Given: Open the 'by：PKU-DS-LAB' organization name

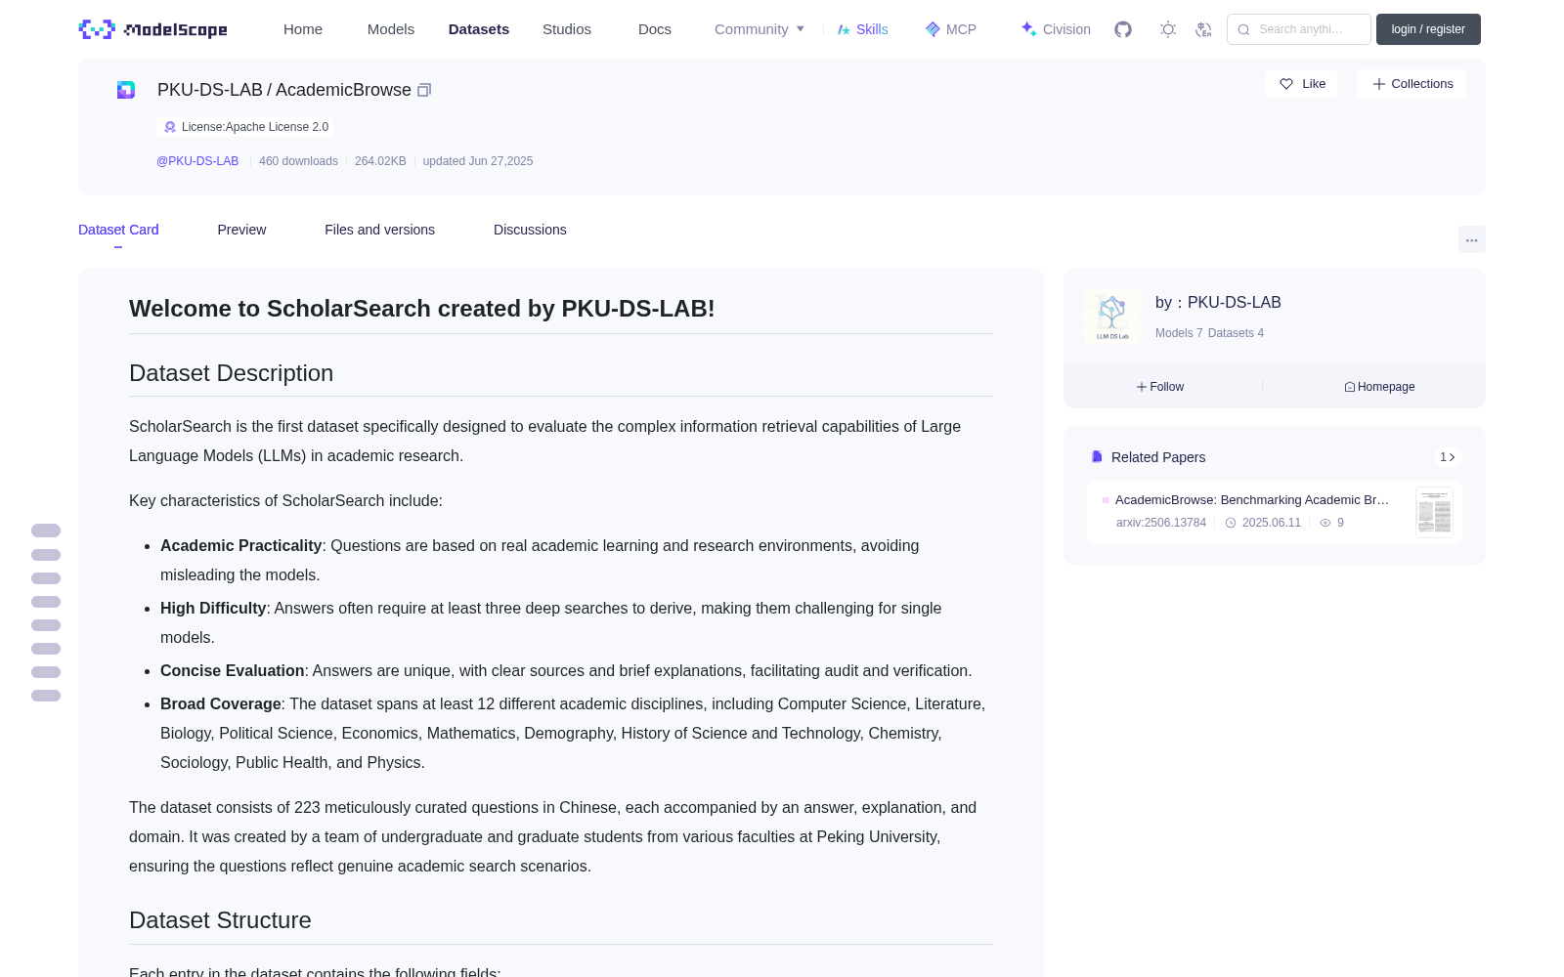Looking at the screenshot, I should pos(1218,303).
